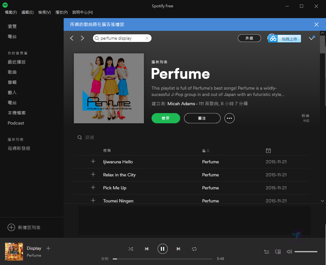Click the Display album art thumbnail
This screenshot has width=326, height=265.
coord(14,252)
